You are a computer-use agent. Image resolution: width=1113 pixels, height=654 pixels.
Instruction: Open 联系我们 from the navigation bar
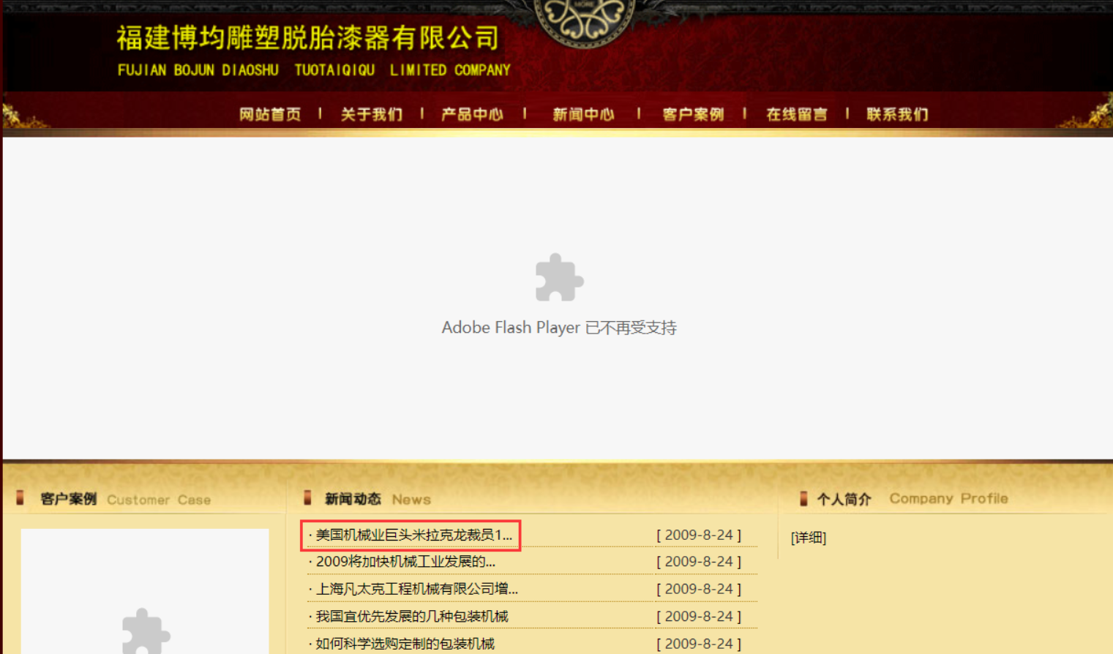pyautogui.click(x=897, y=114)
